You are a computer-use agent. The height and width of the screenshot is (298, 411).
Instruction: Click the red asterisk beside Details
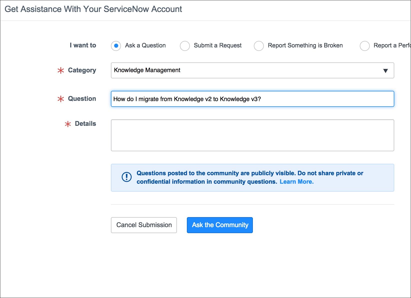coord(68,124)
